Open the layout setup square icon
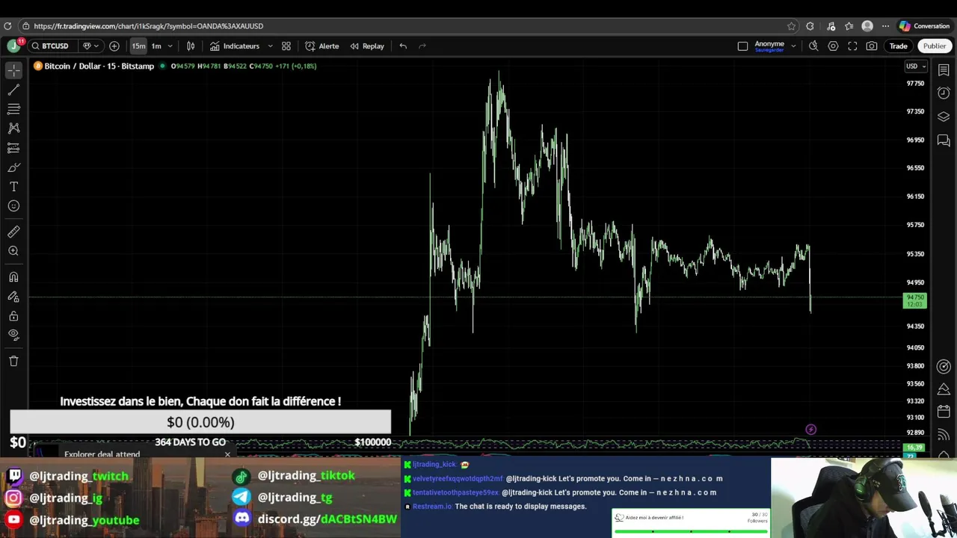This screenshot has width=957, height=538. (742, 46)
